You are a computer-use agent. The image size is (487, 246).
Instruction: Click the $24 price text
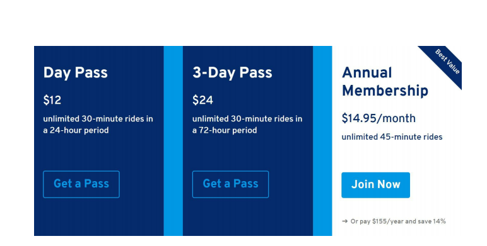pyautogui.click(x=202, y=100)
